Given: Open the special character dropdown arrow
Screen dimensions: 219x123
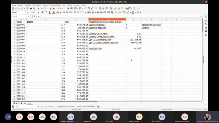Looking at the screenshot, I should 113,9.
